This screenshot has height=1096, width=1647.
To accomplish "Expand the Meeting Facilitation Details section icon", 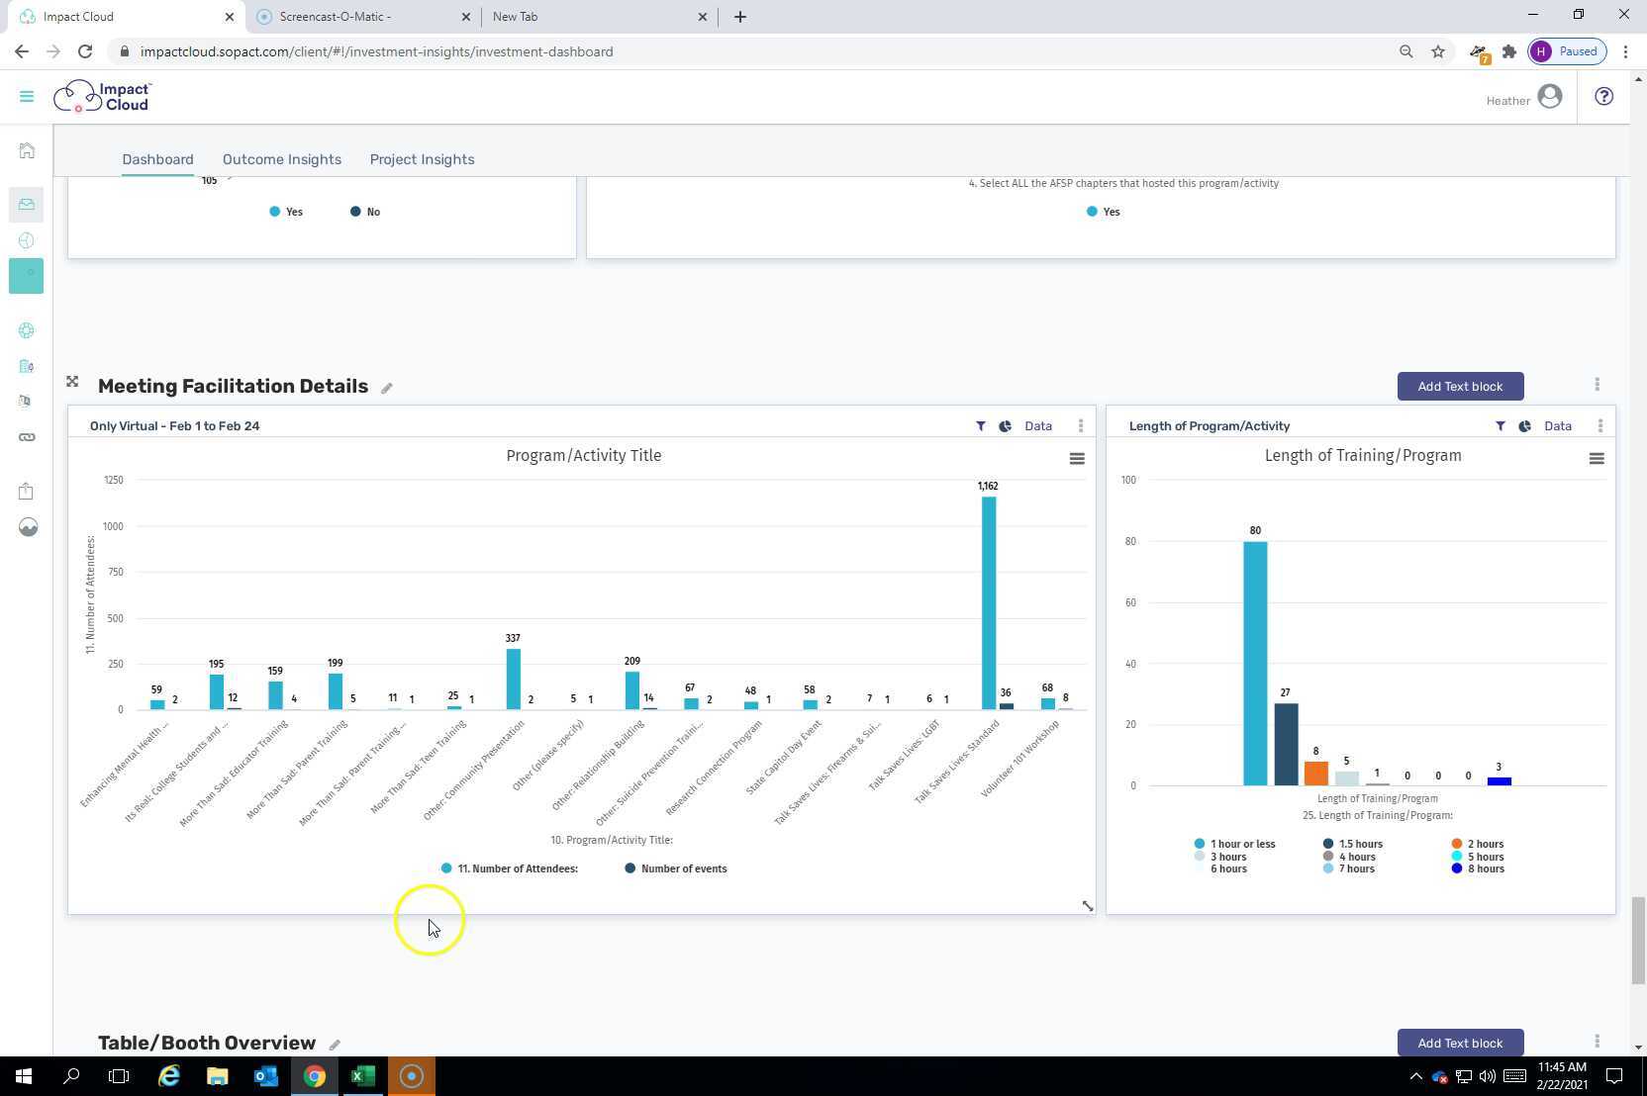I will [72, 382].
